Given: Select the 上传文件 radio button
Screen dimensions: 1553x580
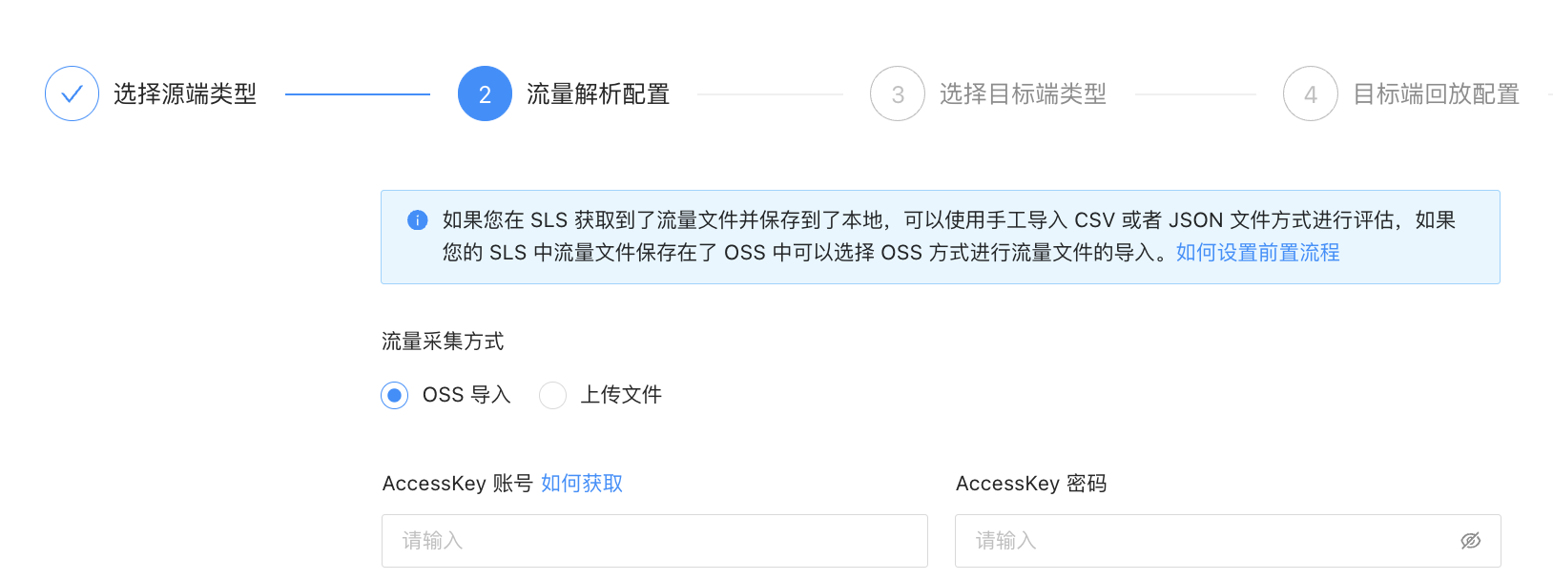Looking at the screenshot, I should click(x=552, y=395).
